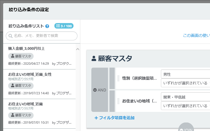Click person icon next to 顧客マスタ heading
The height and width of the screenshot is (131, 210).
pos(94,58)
